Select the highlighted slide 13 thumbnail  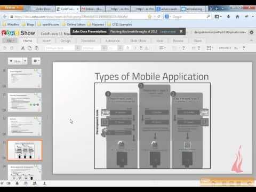(x=25, y=150)
